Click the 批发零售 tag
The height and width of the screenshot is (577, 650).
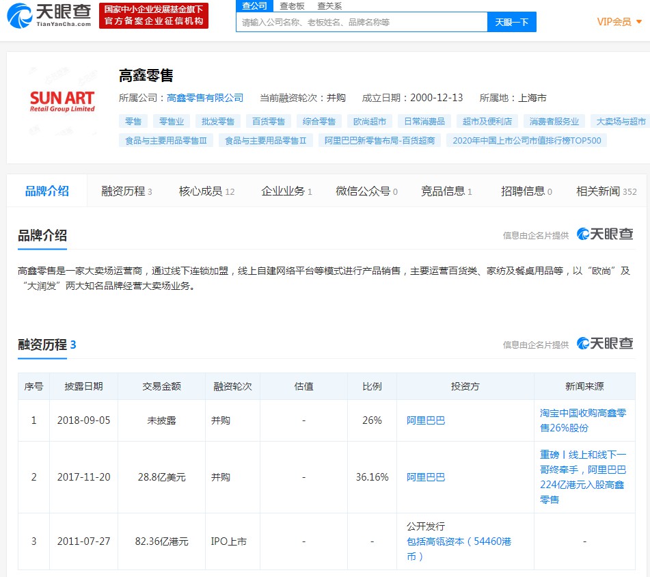tap(217, 121)
